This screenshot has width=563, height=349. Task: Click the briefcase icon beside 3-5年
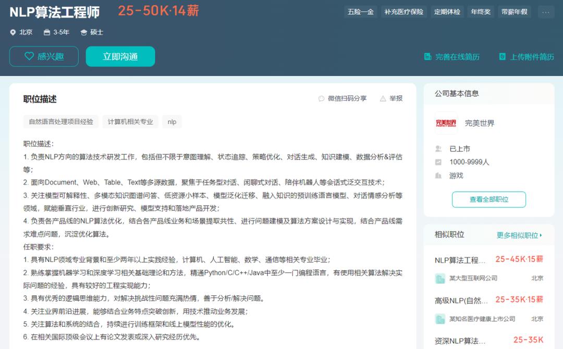pos(47,32)
